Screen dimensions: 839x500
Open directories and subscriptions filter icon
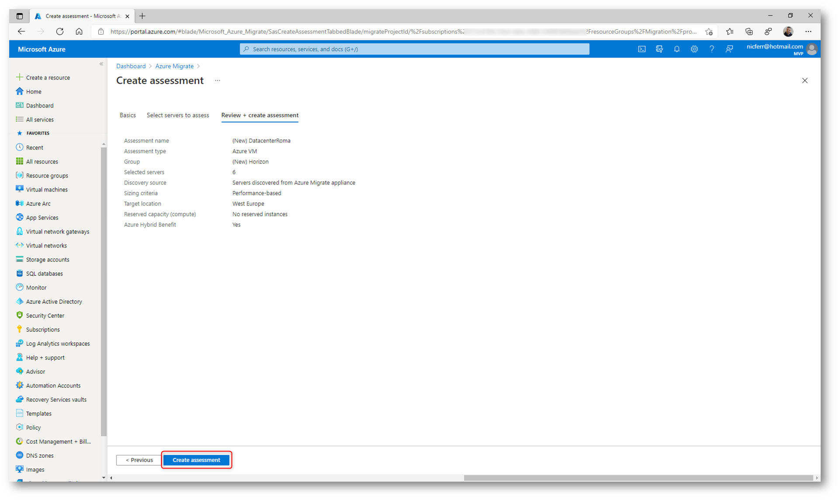click(x=659, y=49)
